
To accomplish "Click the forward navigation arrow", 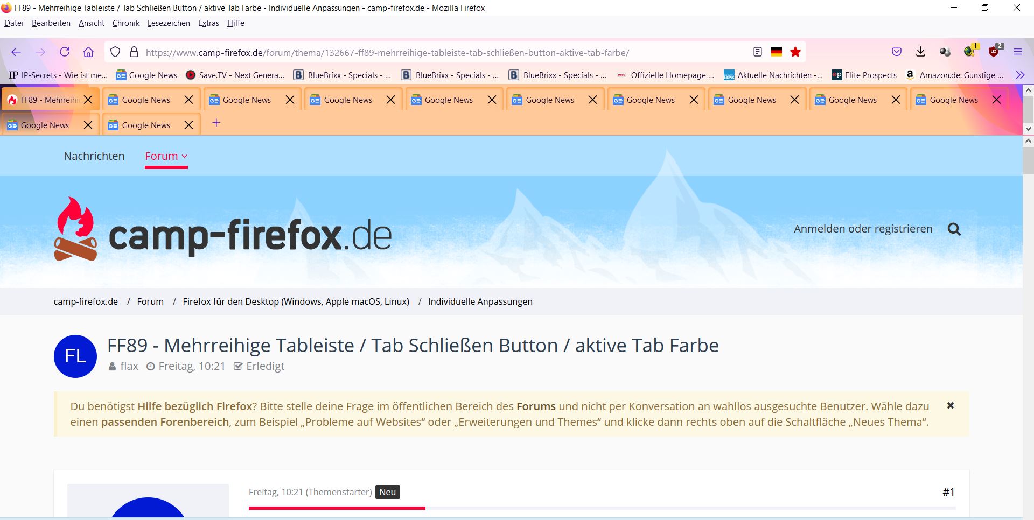I will [x=40, y=52].
